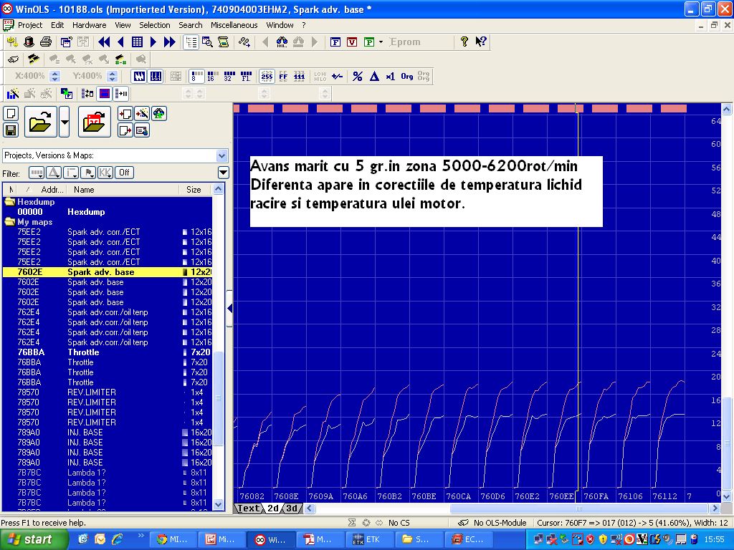734x550 pixels.
Task: Expand the arrow next to open folder
Action: click(x=65, y=122)
